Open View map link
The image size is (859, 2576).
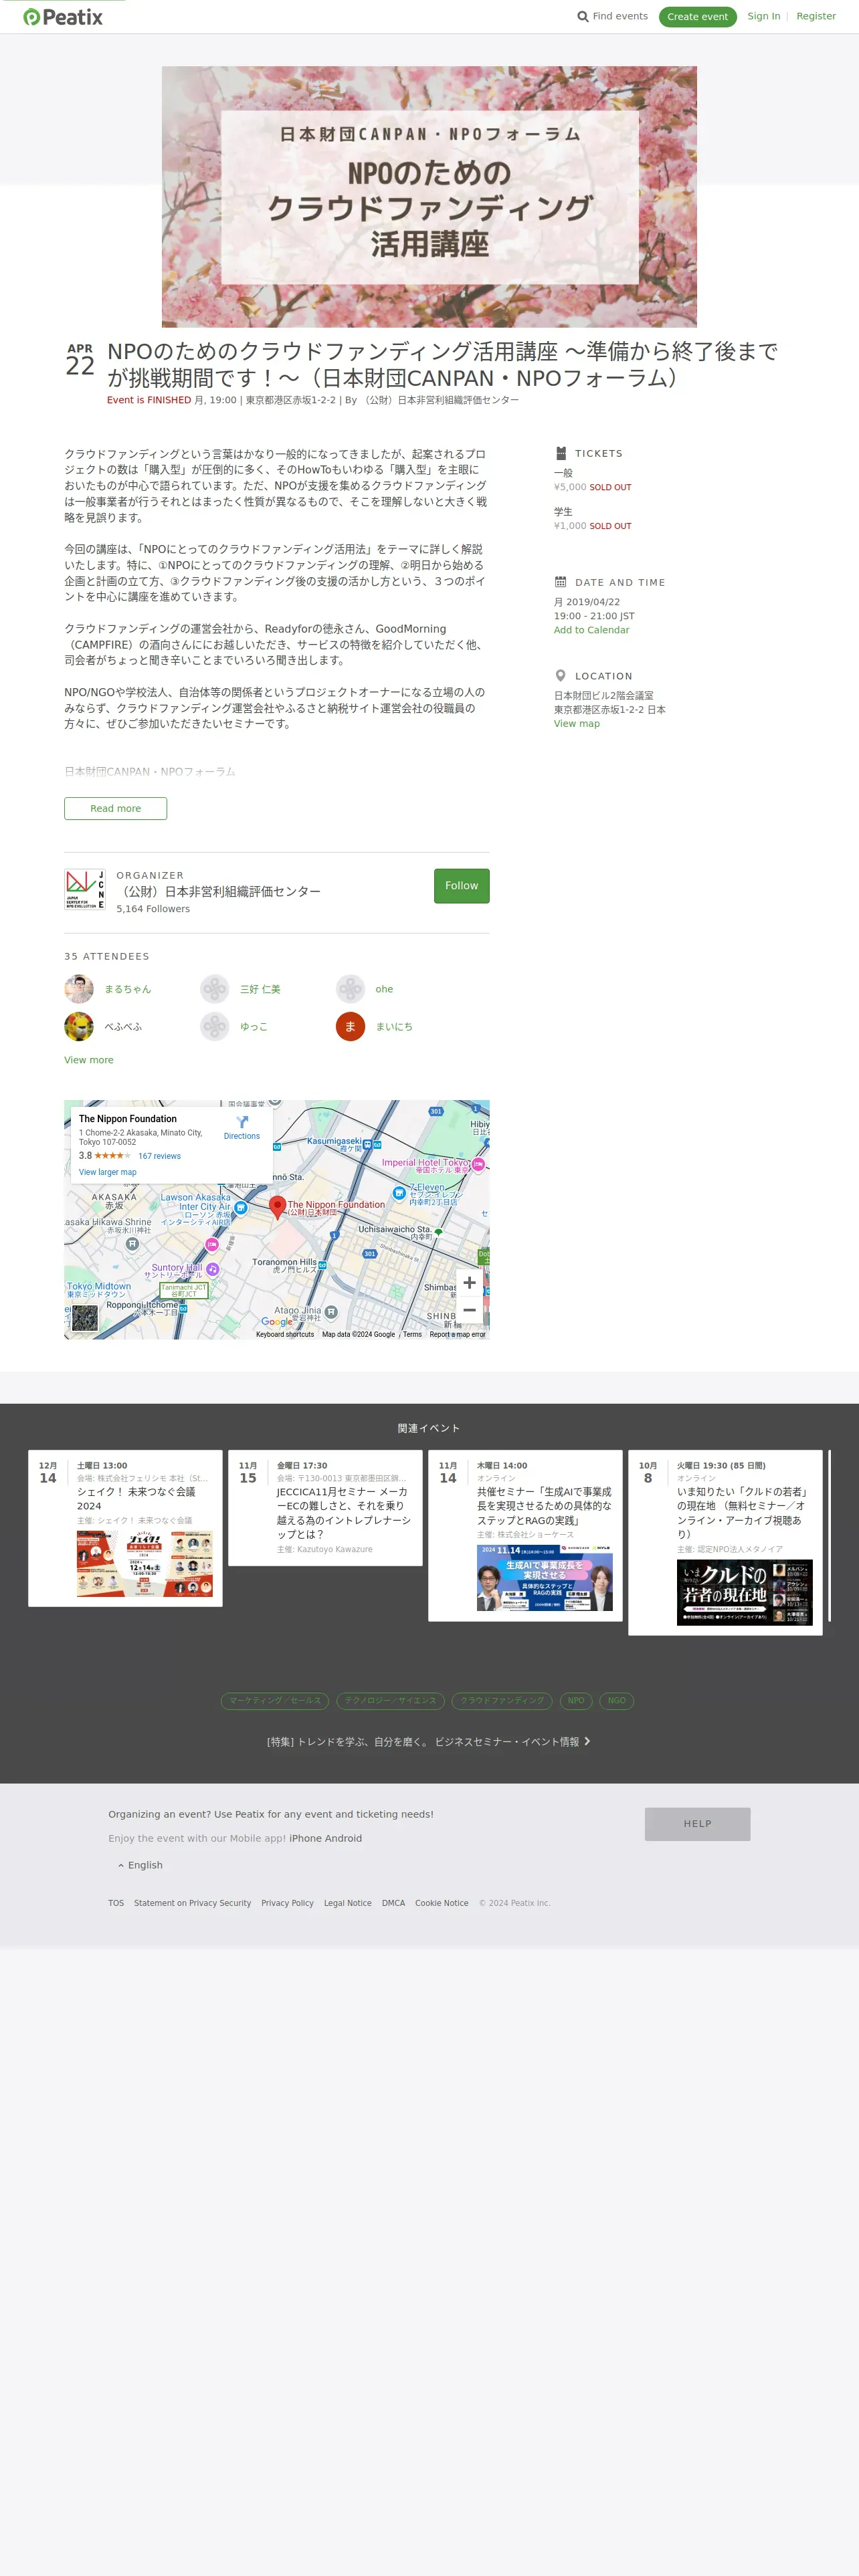tap(577, 724)
